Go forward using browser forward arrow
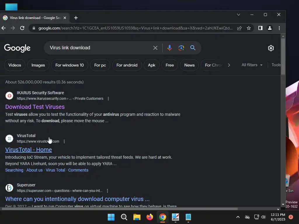The height and width of the screenshot is (224, 299). pos(13,28)
